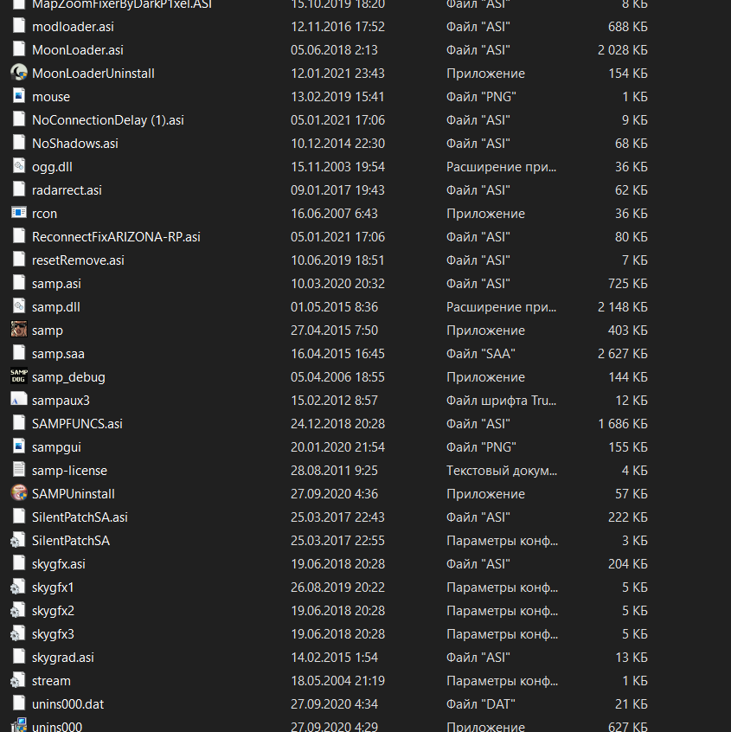The height and width of the screenshot is (732, 731).
Task: Select the file name MoonLoader.asi
Action: [x=78, y=50]
